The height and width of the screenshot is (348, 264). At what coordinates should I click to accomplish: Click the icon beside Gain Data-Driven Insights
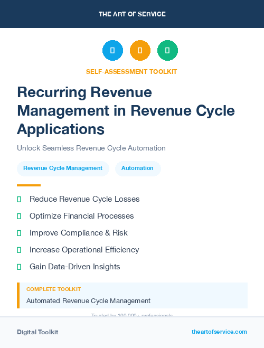click(x=19, y=267)
